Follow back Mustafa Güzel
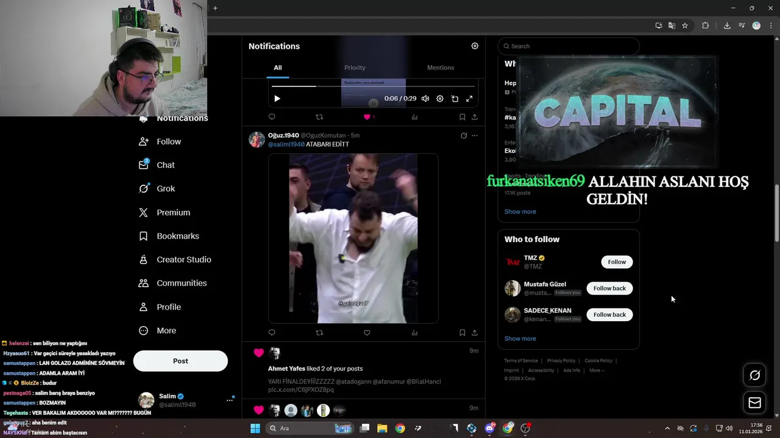 tap(609, 288)
